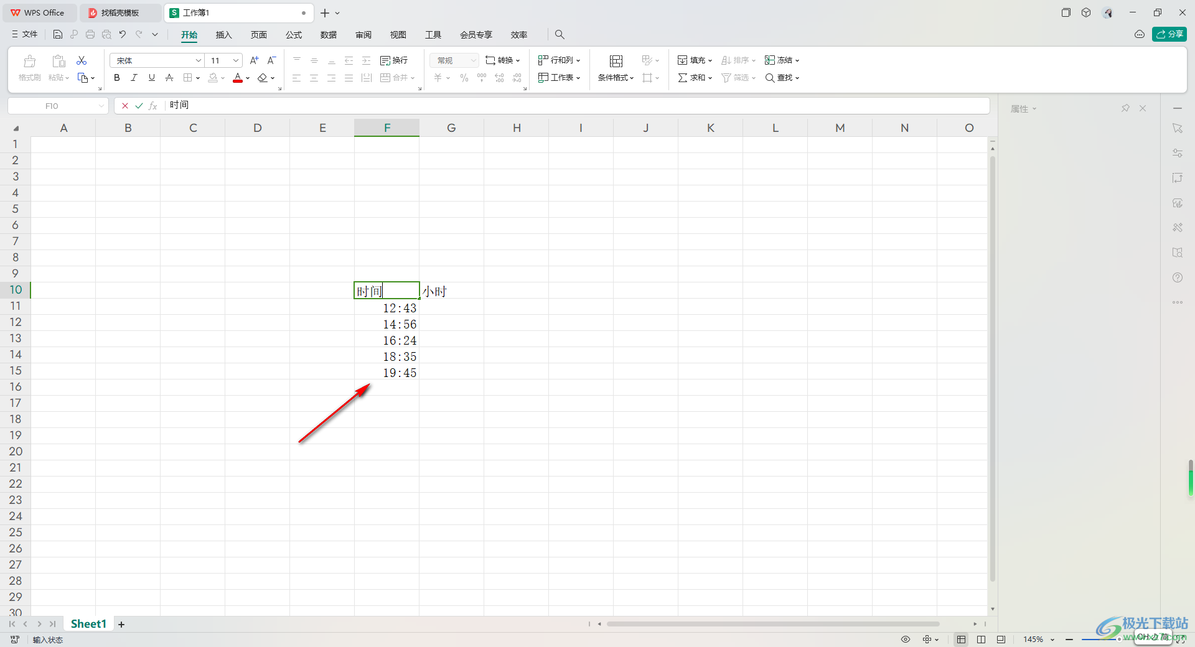Click the print icon in quick toolbar
This screenshot has width=1195, height=647.
90,34
